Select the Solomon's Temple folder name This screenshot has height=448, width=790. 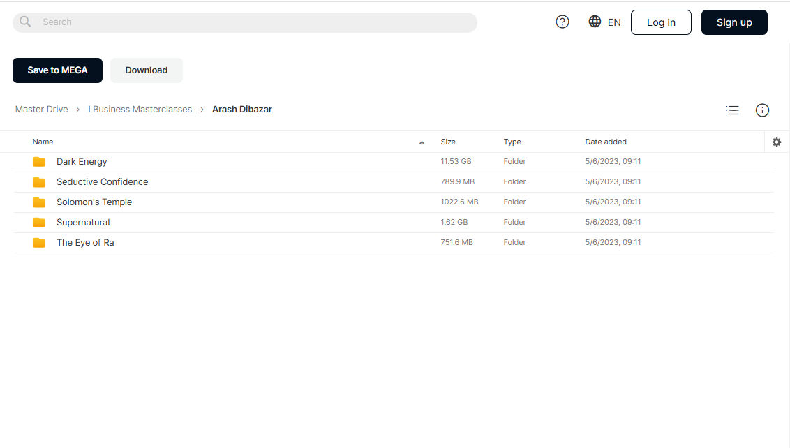[x=94, y=202]
